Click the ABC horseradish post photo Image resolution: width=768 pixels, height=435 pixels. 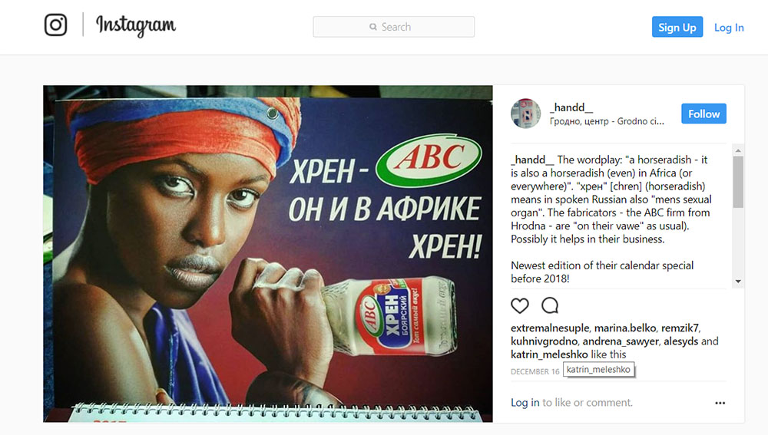point(268,253)
